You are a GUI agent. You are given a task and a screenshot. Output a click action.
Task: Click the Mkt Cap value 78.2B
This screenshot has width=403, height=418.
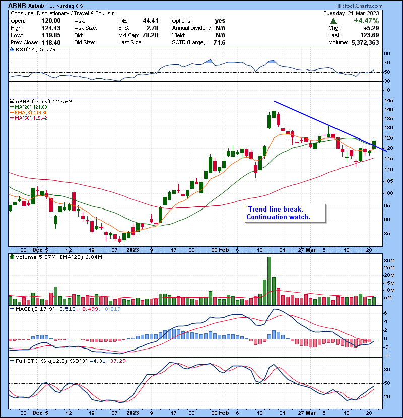[x=150, y=35]
